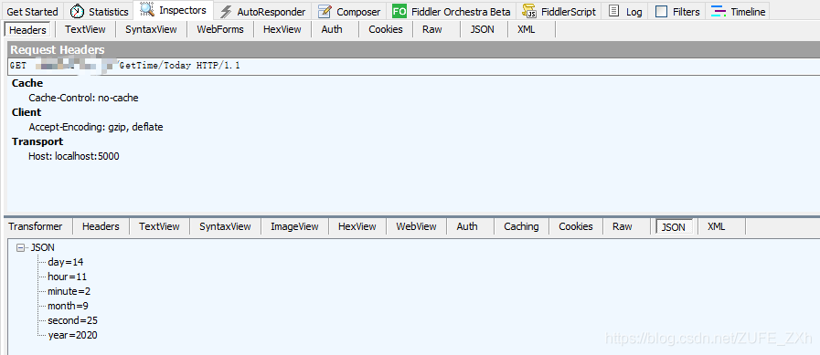Select Cache-Control: no-cache header
This screenshot has width=820, height=355.
coord(84,98)
